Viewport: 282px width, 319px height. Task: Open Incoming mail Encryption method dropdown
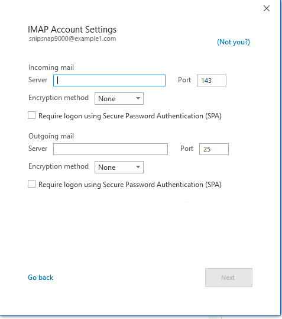119,99
